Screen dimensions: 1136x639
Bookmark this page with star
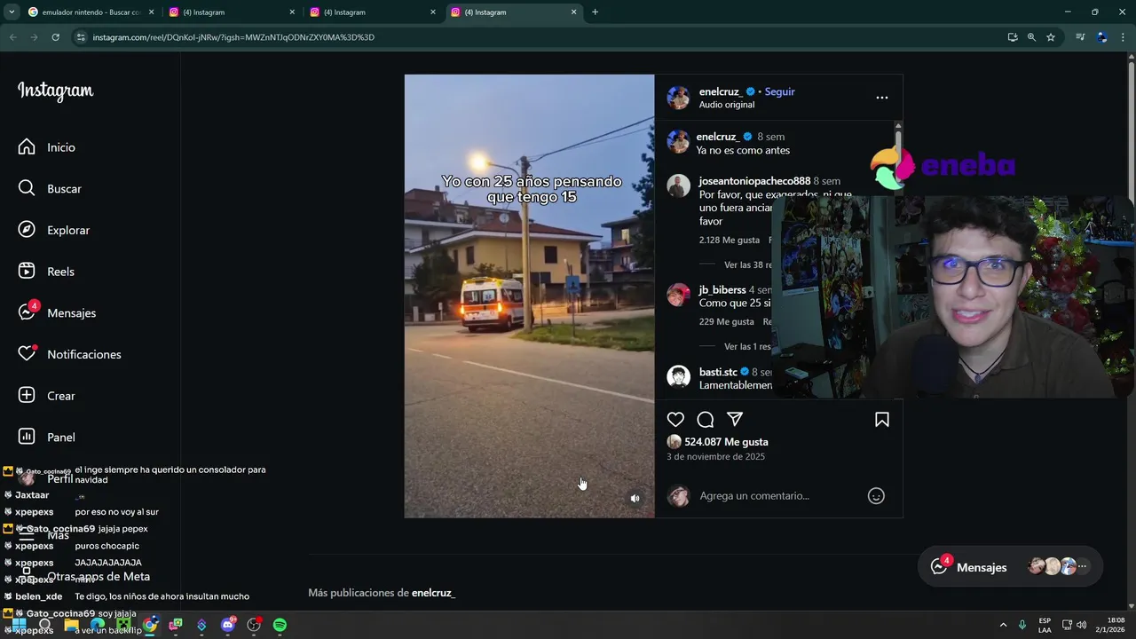(1051, 37)
